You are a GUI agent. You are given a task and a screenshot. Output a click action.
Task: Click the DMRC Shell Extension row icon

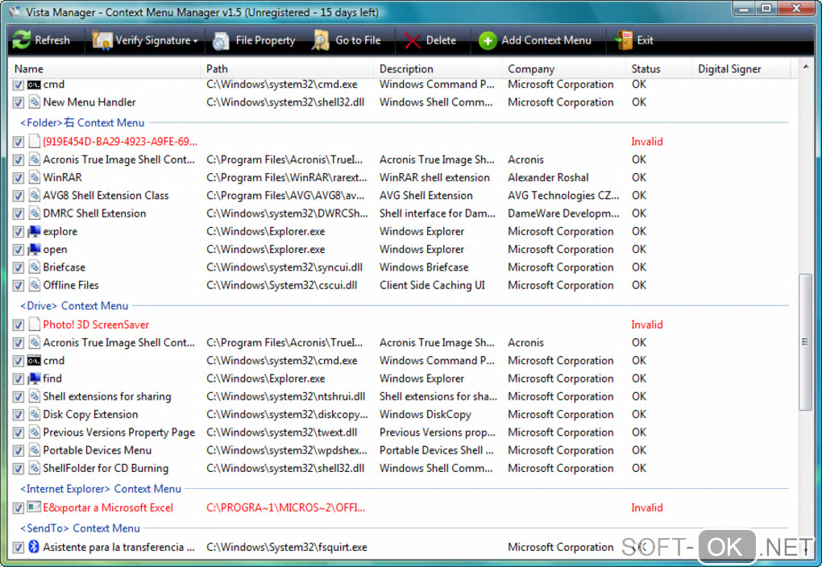[35, 213]
